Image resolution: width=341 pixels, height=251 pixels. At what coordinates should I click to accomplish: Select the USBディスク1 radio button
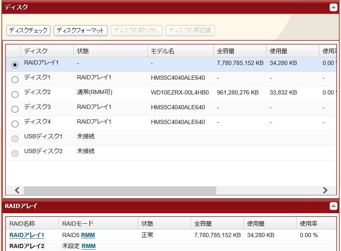(x=15, y=138)
